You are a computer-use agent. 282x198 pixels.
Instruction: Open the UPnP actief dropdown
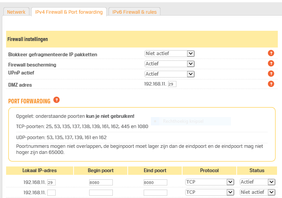(x=170, y=74)
